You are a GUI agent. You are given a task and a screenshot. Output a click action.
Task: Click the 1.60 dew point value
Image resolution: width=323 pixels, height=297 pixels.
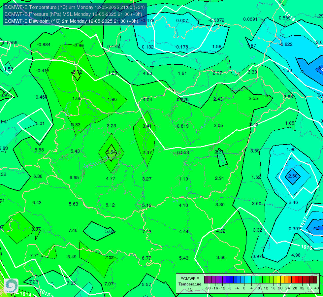77,98
